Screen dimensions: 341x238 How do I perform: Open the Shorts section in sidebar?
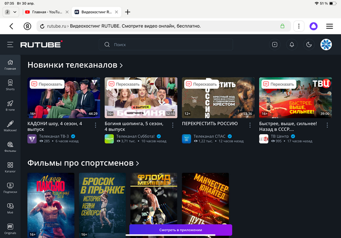tap(10, 85)
